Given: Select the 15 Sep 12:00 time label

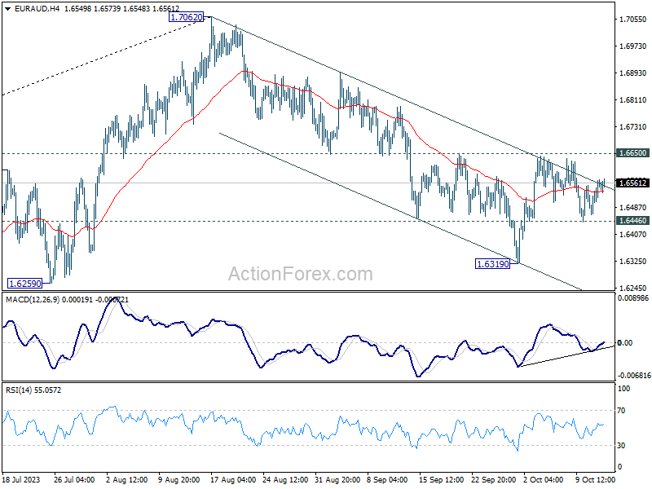Looking at the screenshot, I should tap(441, 479).
